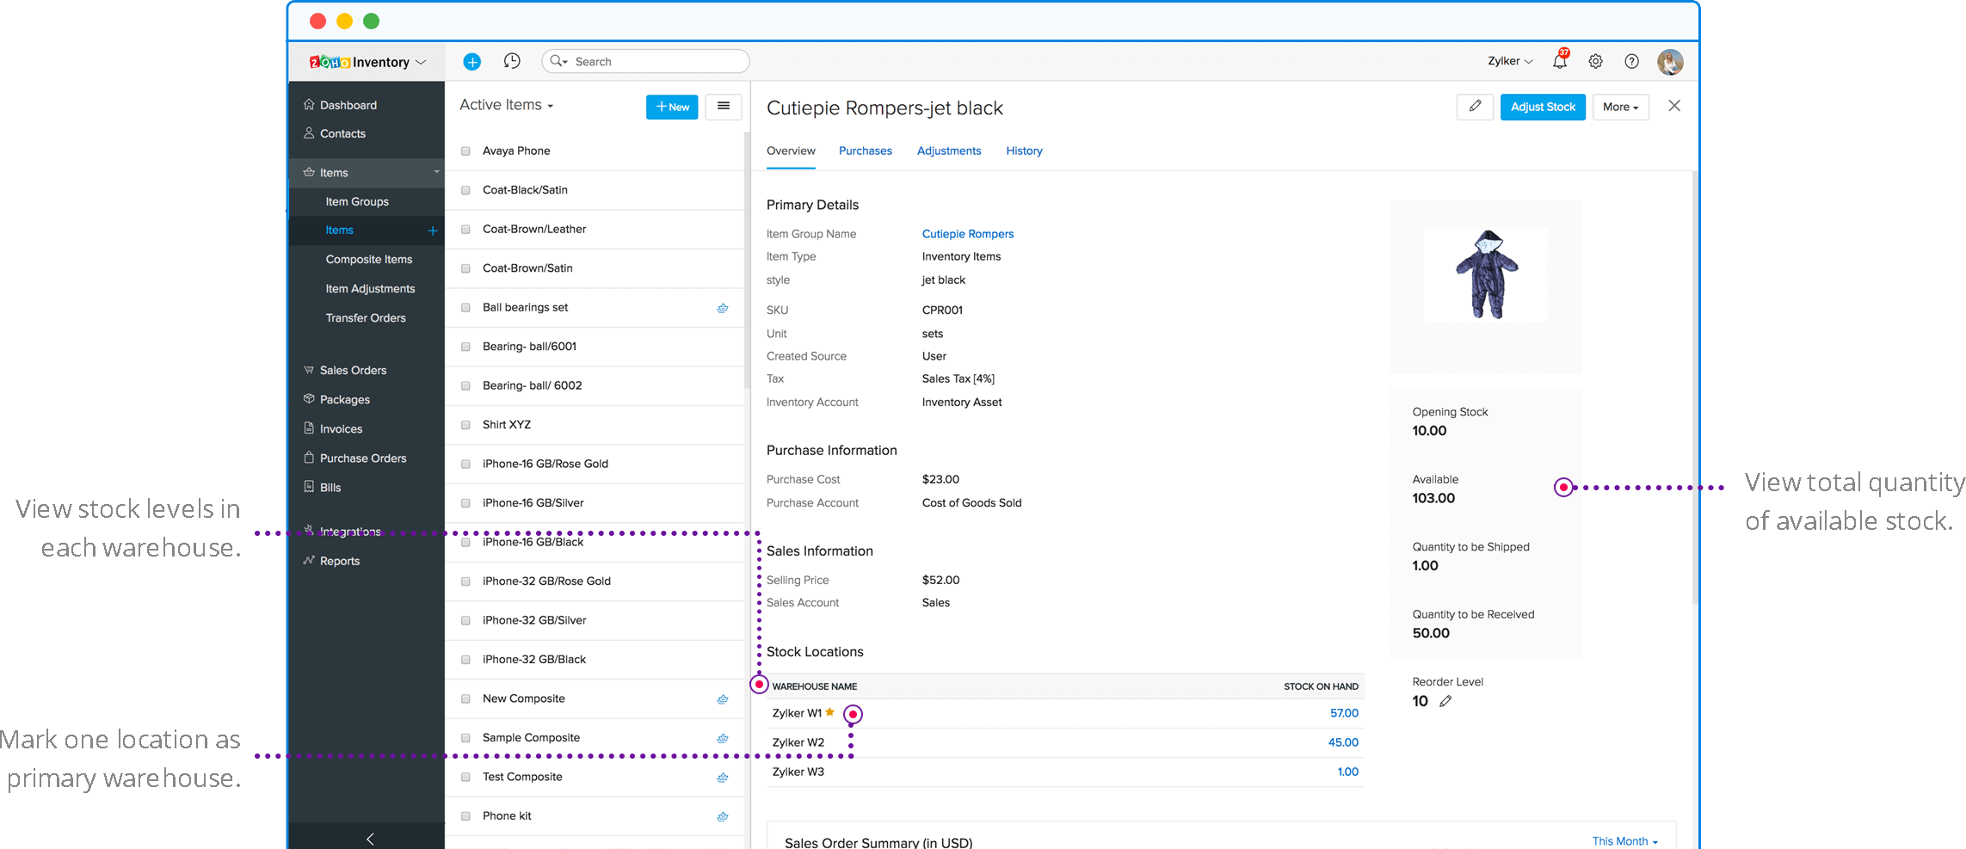Open the Cutiepie Rompers item group link
Image resolution: width=1966 pixels, height=849 pixels.
coord(967,233)
